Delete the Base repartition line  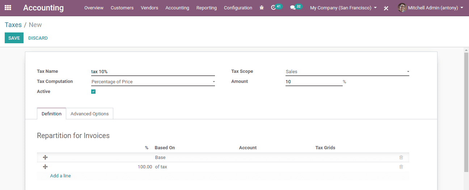401,158
